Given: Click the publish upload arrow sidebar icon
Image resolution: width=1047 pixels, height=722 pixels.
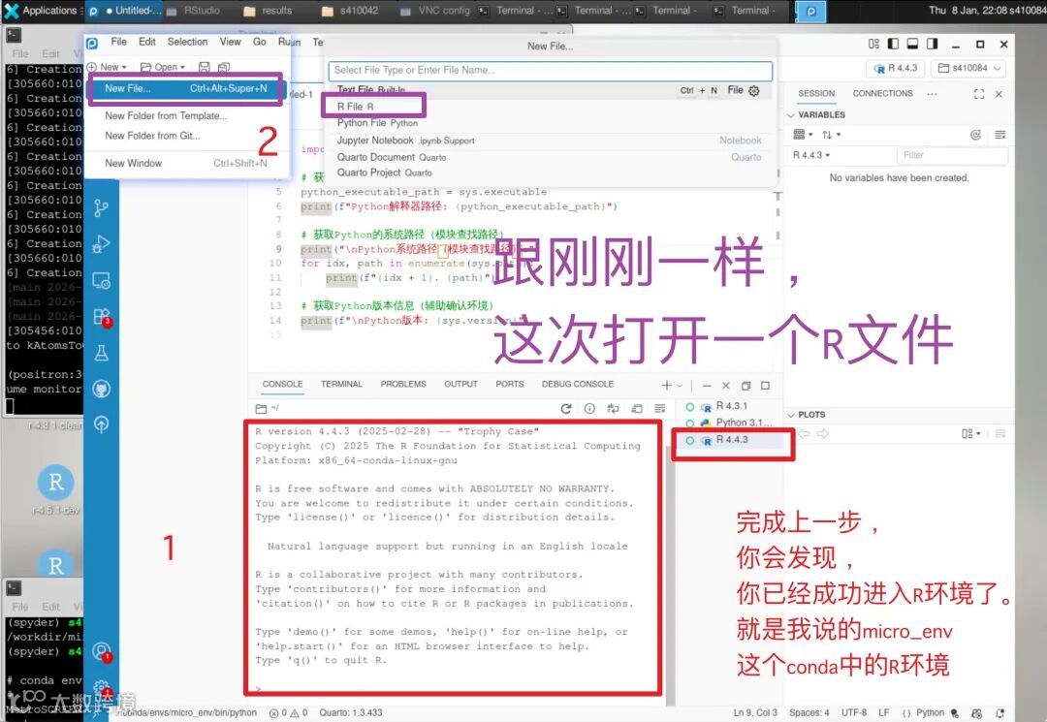Looking at the screenshot, I should [x=101, y=424].
